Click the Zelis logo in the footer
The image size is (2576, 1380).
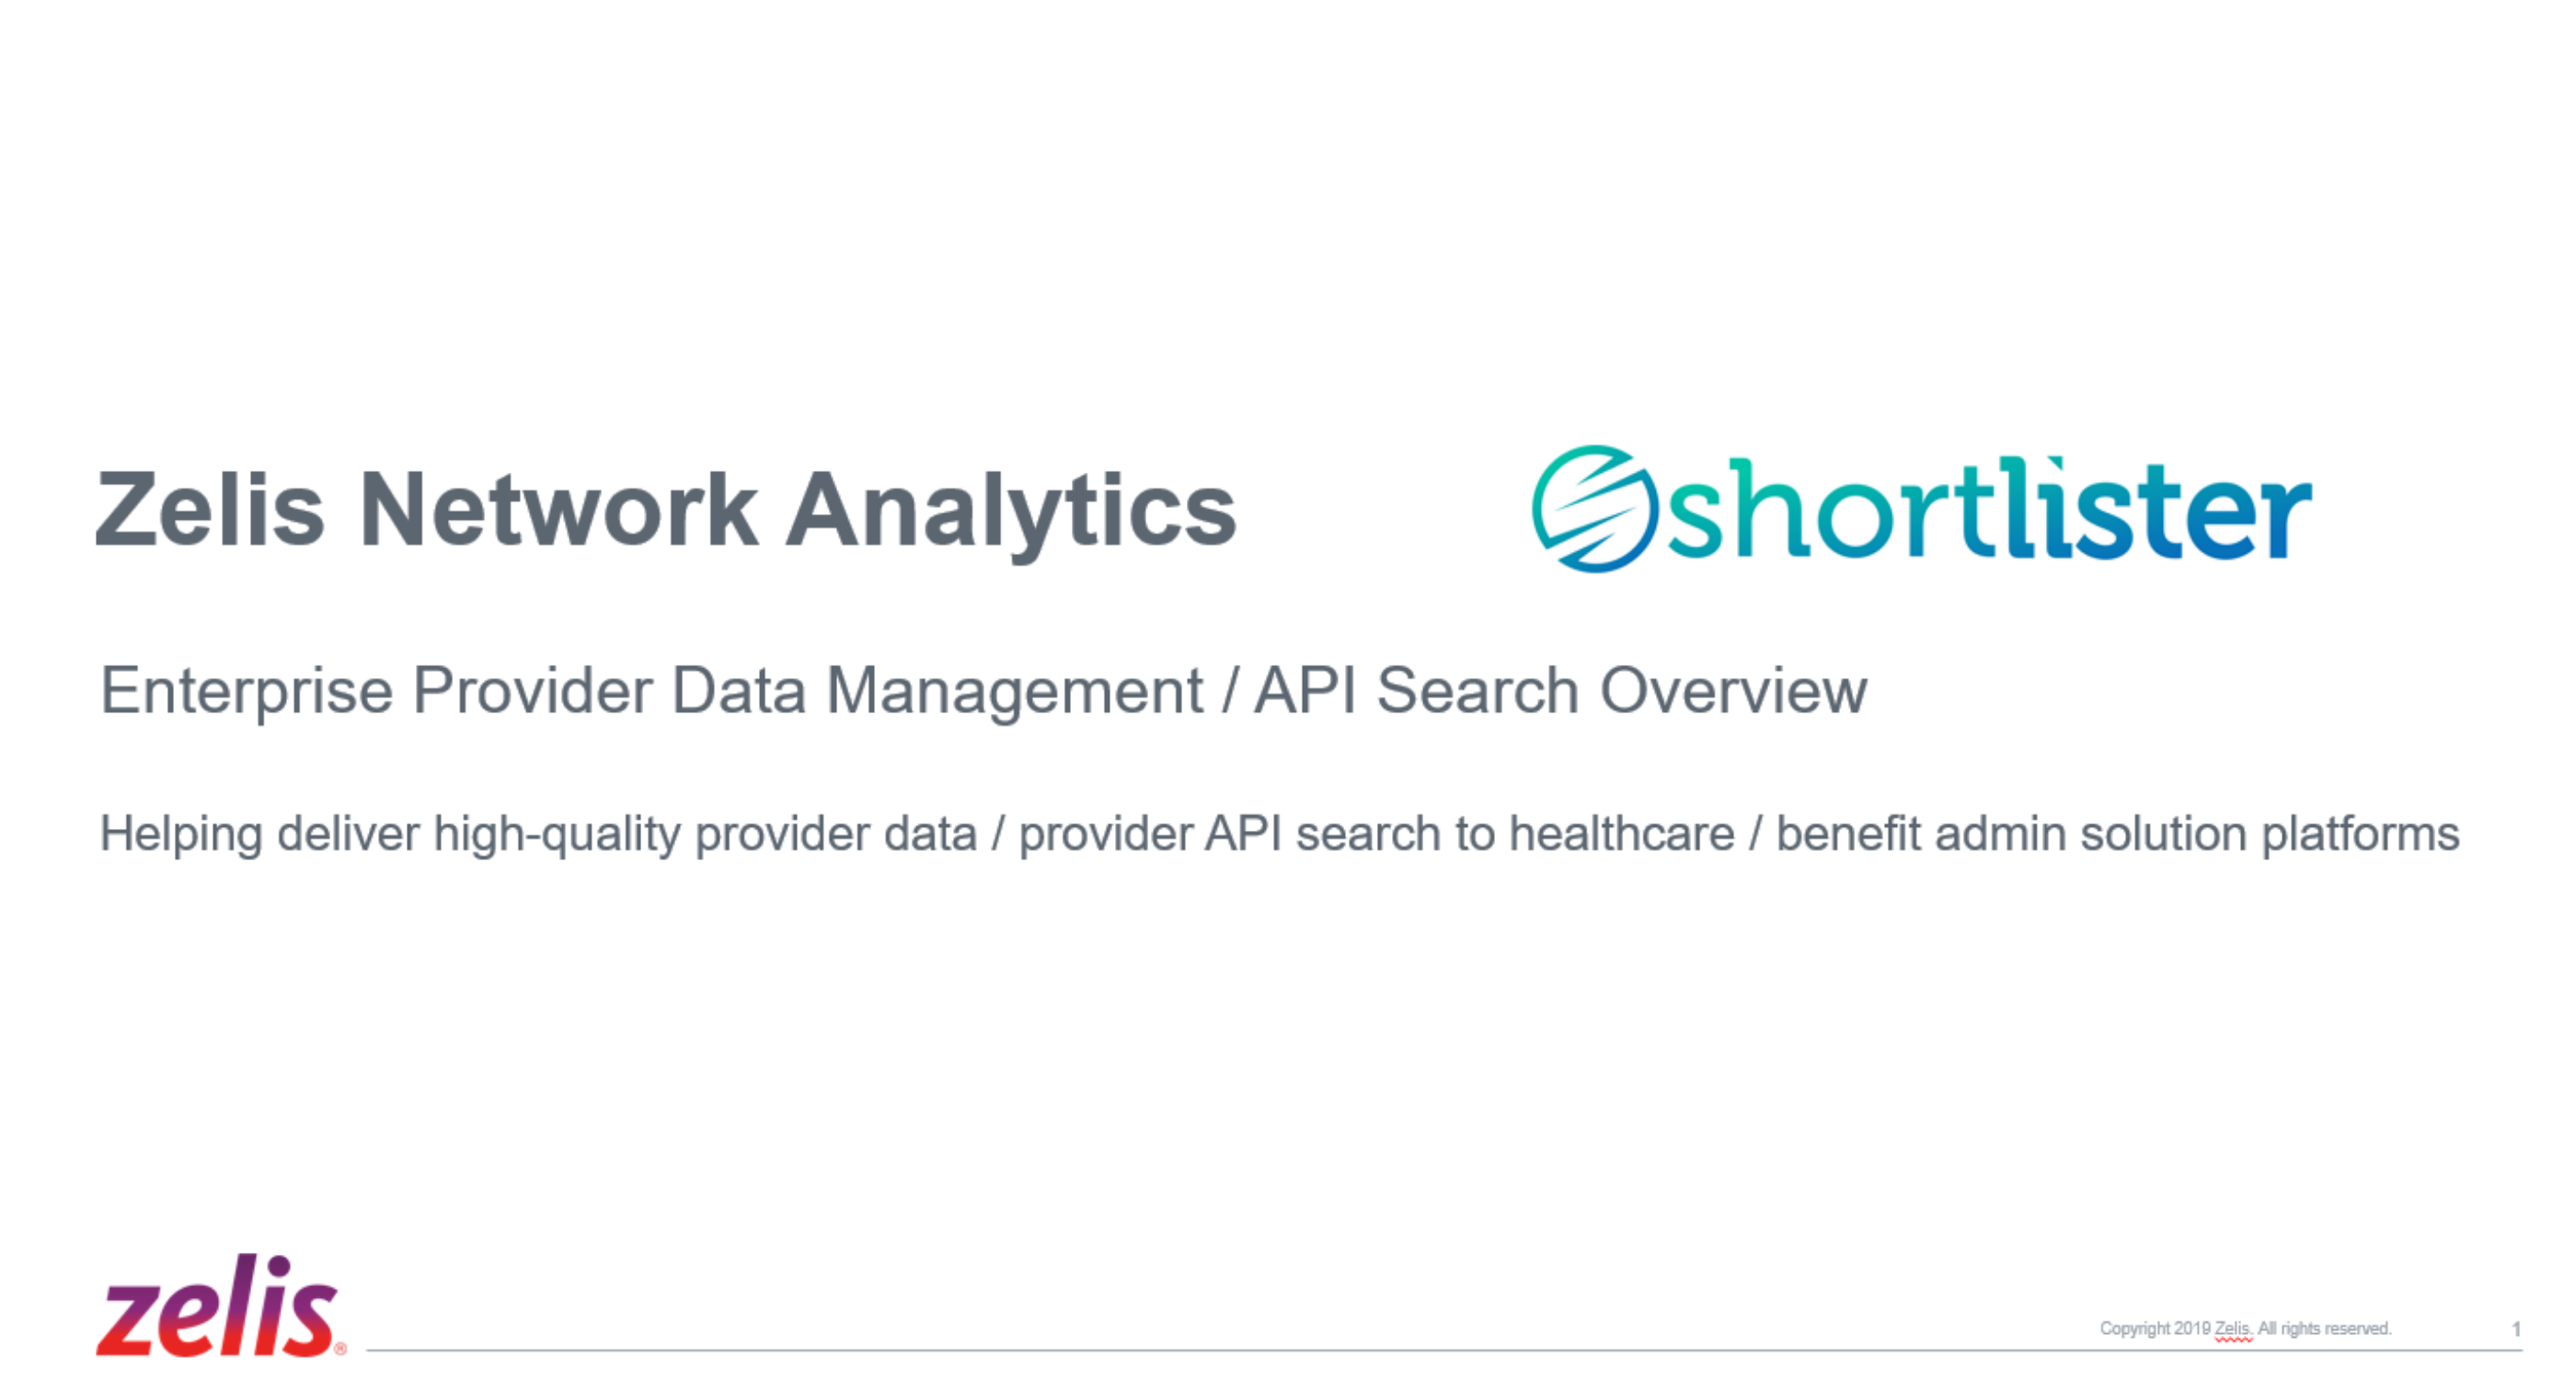pos(216,1308)
